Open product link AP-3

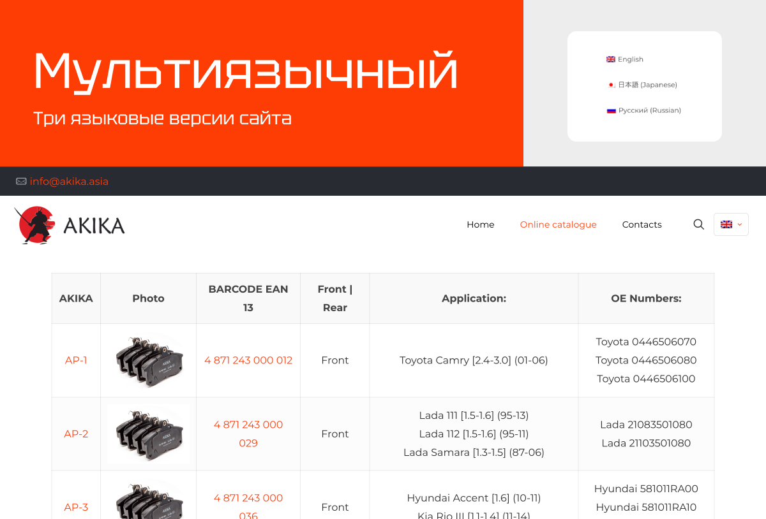pos(76,508)
